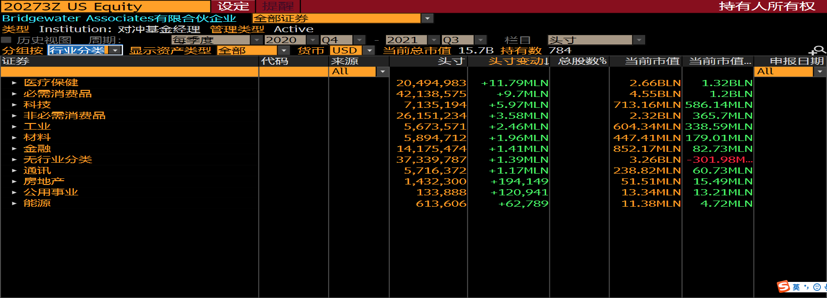827x298 pixels.
Task: Sort by the 头寸变动 column header
Action: click(509, 61)
